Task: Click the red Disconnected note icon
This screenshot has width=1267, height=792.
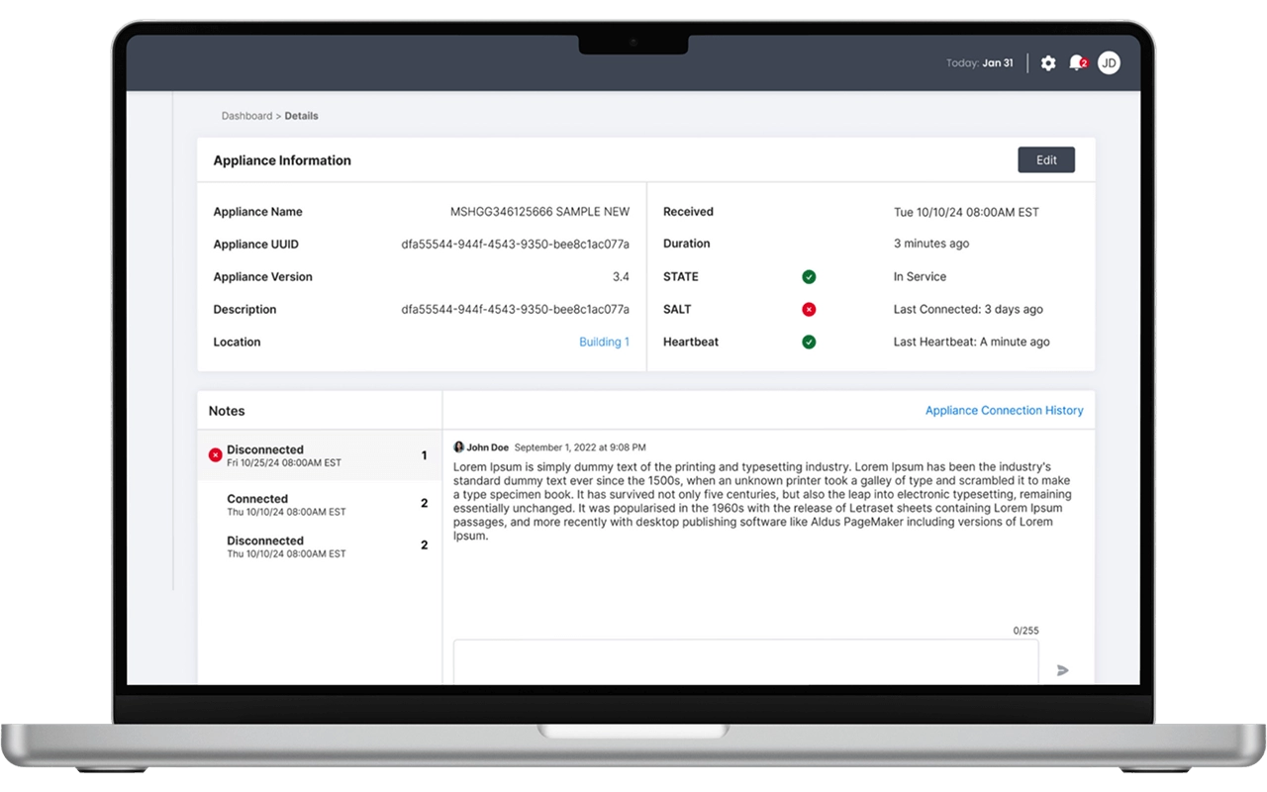Action: click(x=215, y=455)
